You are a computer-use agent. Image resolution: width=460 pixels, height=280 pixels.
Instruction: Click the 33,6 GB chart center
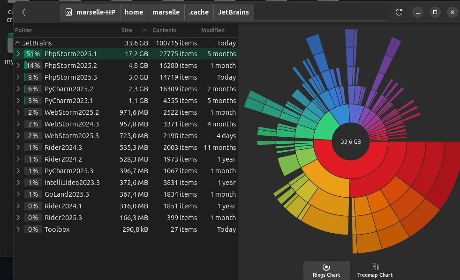coord(350,142)
